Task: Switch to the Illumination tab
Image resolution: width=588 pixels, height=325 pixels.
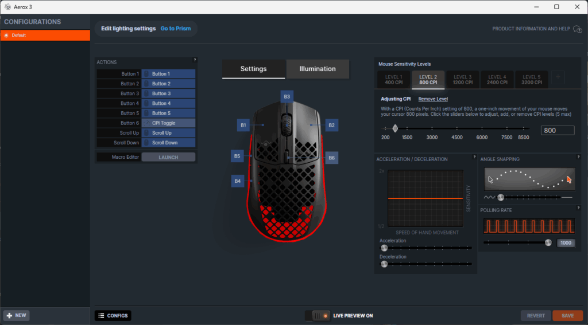Action: pos(318,69)
